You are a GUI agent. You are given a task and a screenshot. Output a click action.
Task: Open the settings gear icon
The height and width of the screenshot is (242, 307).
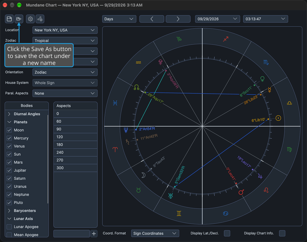[x=30, y=19]
